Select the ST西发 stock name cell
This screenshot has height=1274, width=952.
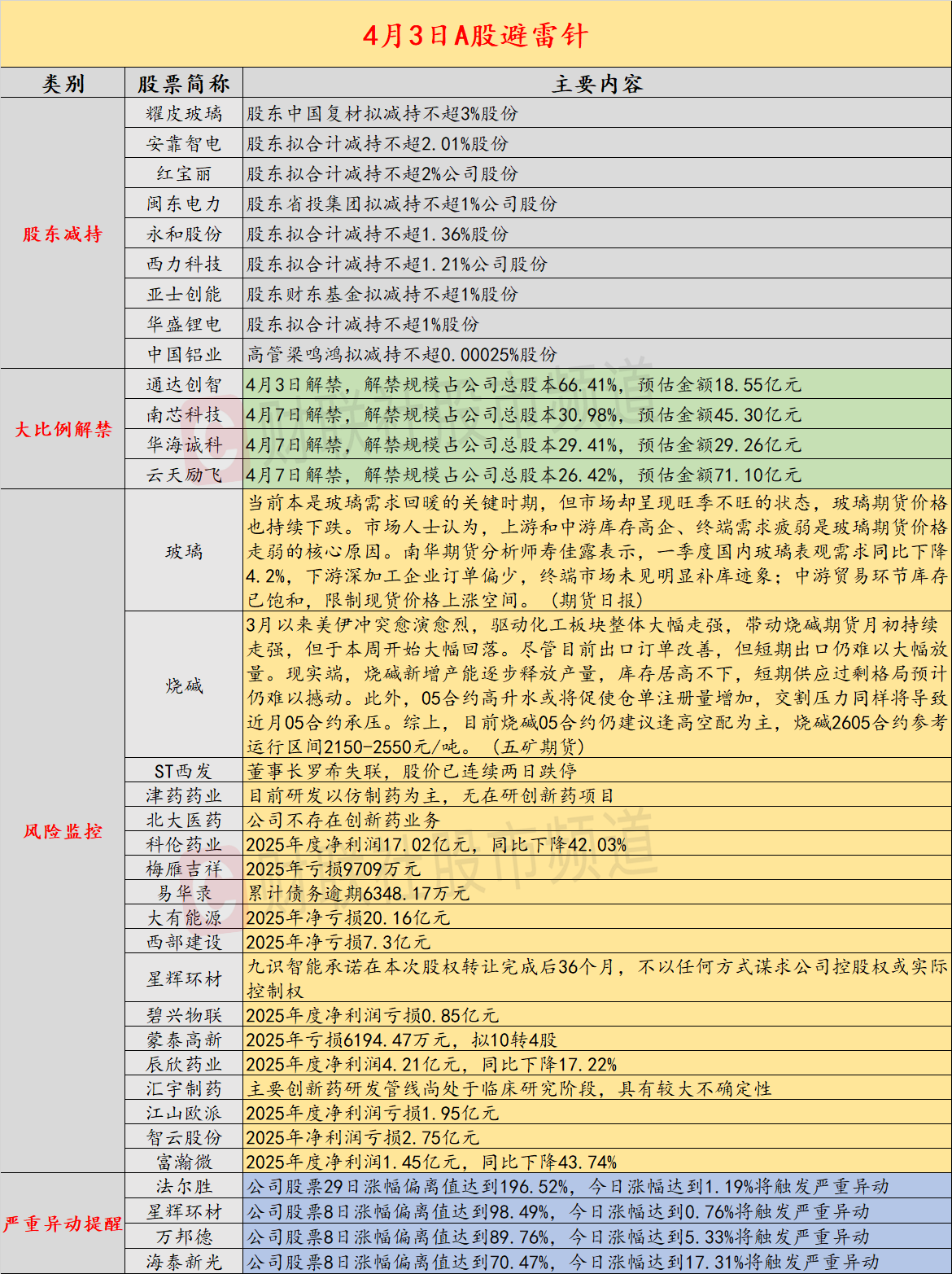[x=184, y=771]
